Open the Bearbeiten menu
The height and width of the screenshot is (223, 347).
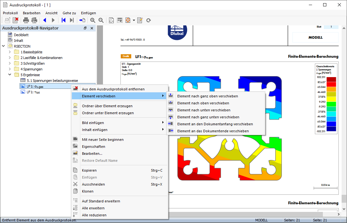tap(32, 13)
